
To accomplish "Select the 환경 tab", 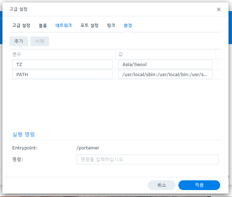I will pyautogui.click(x=128, y=25).
